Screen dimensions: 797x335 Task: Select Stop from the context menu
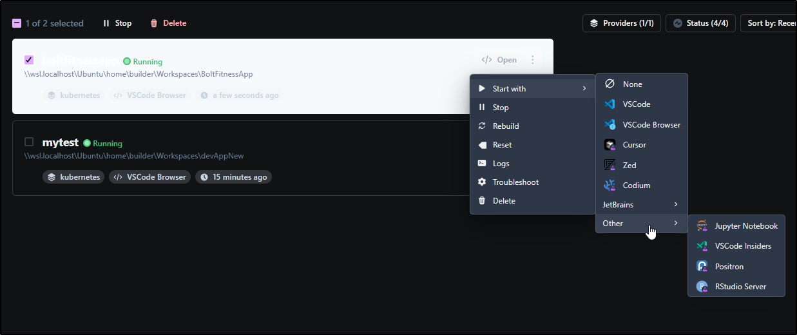[533, 108]
